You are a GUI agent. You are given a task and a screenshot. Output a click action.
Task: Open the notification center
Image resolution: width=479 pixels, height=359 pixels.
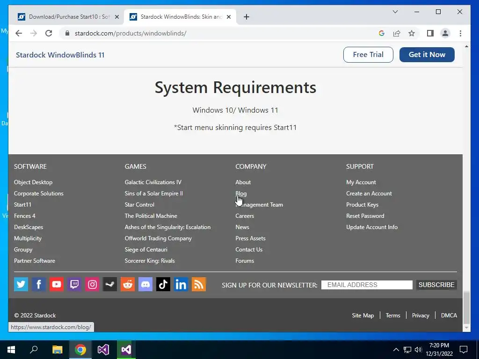tap(464, 350)
